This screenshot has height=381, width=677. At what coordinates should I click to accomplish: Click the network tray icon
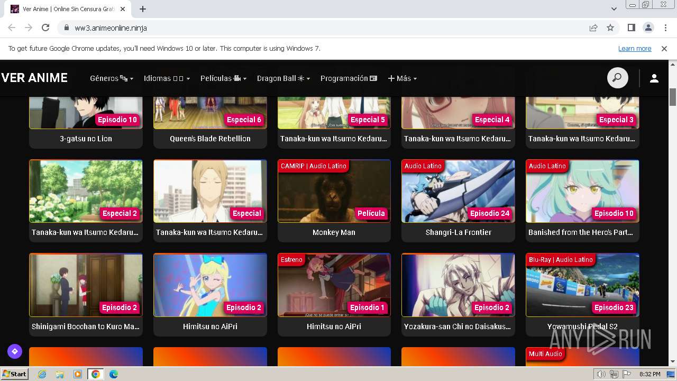pyautogui.click(x=614, y=374)
